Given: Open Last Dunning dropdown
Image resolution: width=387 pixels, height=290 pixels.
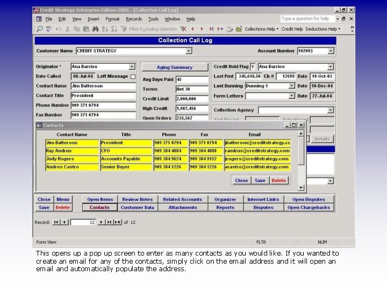Looking at the screenshot, I should [291, 86].
